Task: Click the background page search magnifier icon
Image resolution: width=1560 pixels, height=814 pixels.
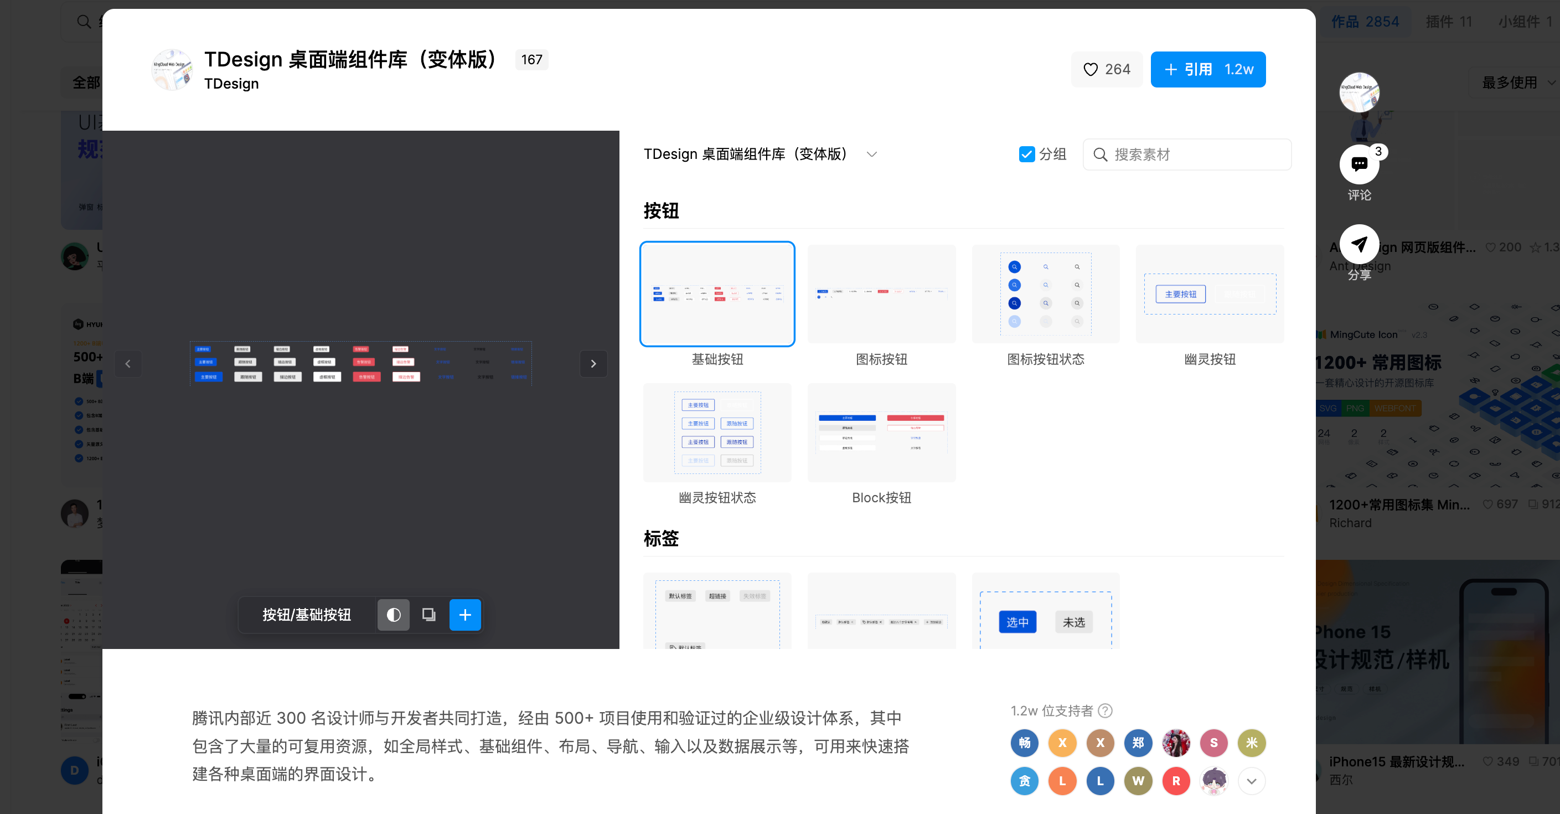Action: 84,22
